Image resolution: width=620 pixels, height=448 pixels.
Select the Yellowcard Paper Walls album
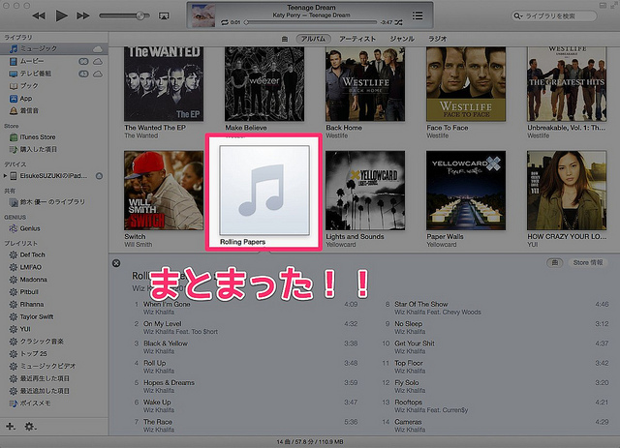[466, 190]
